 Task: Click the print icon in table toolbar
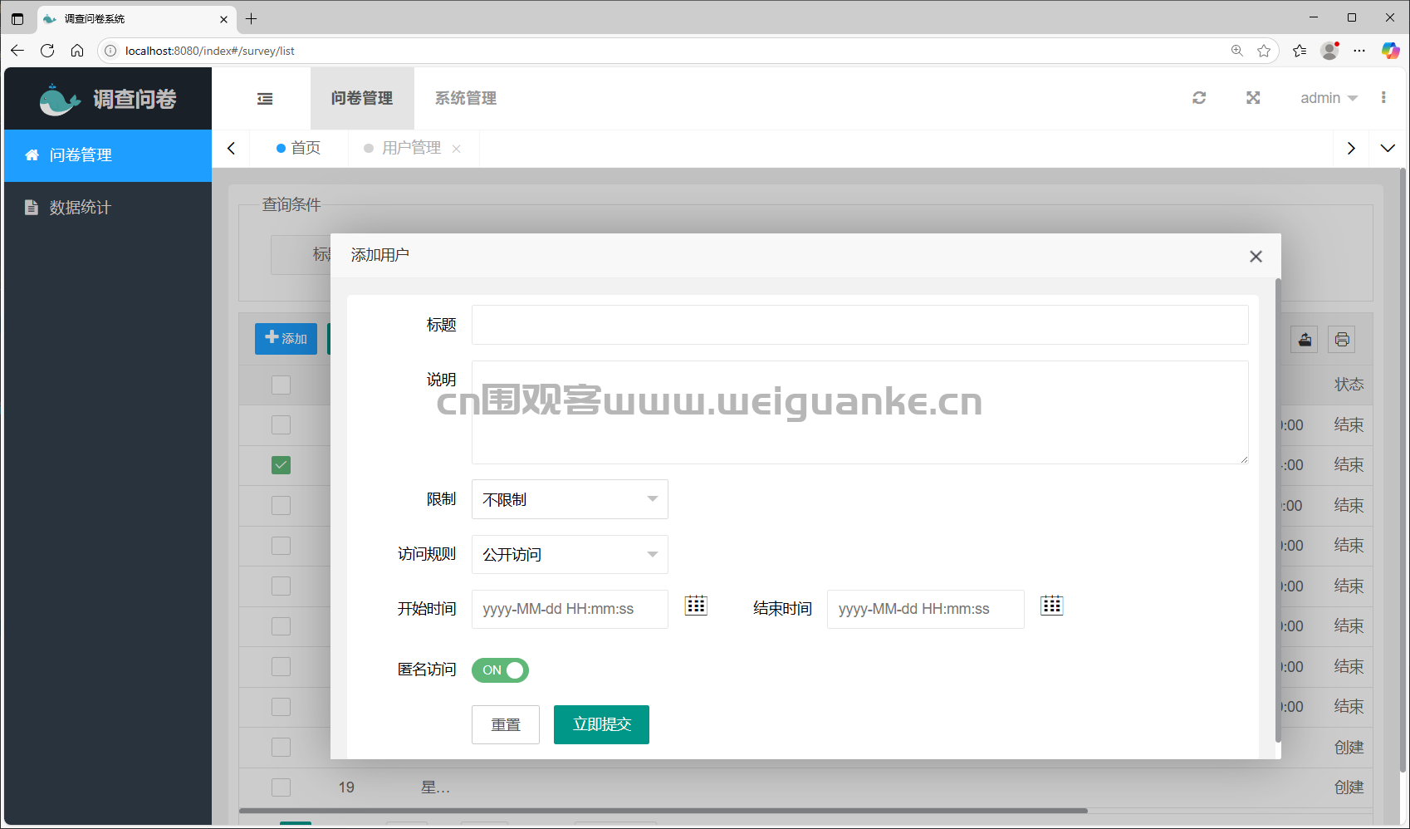pos(1342,339)
